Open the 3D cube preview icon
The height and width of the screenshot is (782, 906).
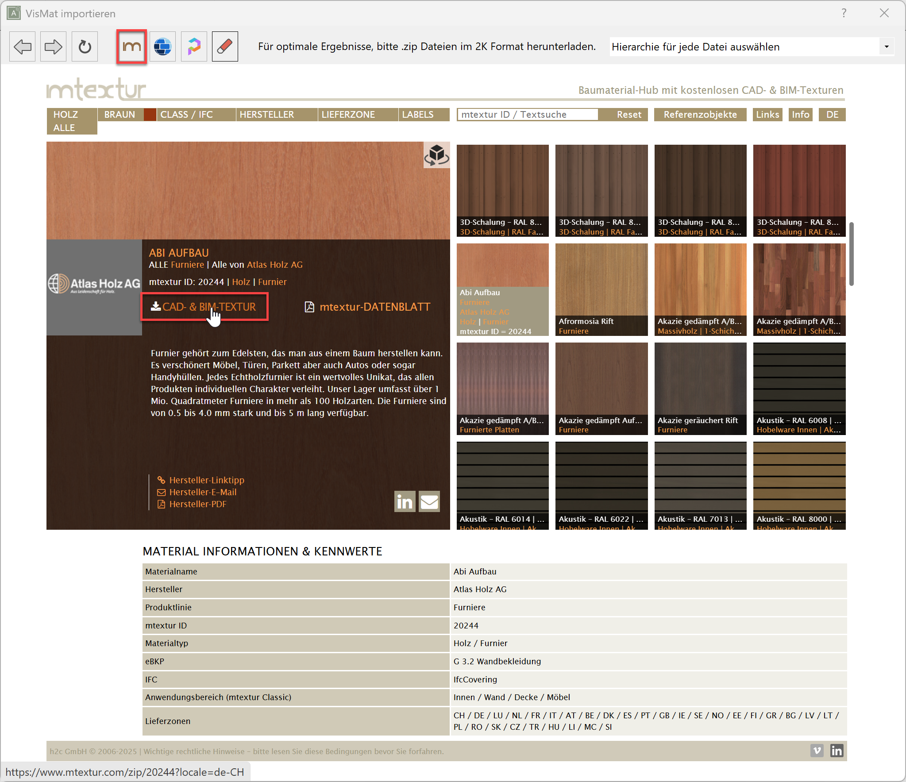(x=436, y=155)
